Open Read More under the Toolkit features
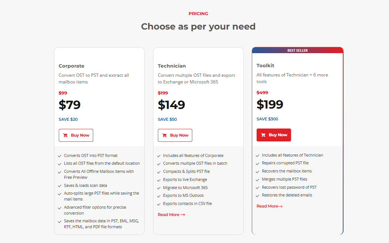This screenshot has width=389, height=243. coord(269,206)
